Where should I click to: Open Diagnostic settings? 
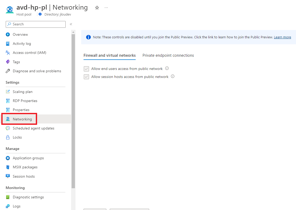click(x=28, y=197)
